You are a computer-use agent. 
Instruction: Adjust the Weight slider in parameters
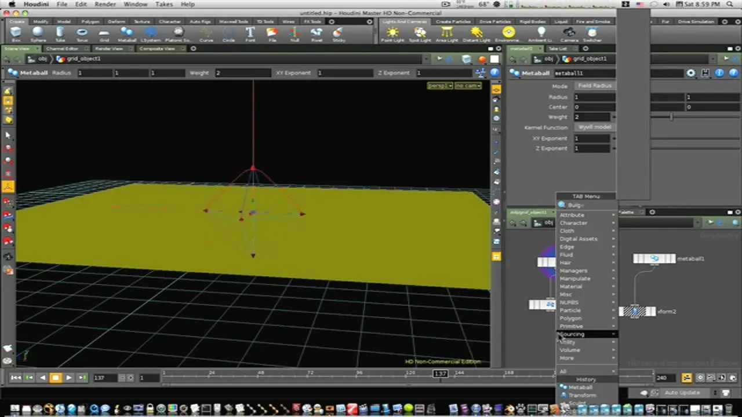coord(671,117)
